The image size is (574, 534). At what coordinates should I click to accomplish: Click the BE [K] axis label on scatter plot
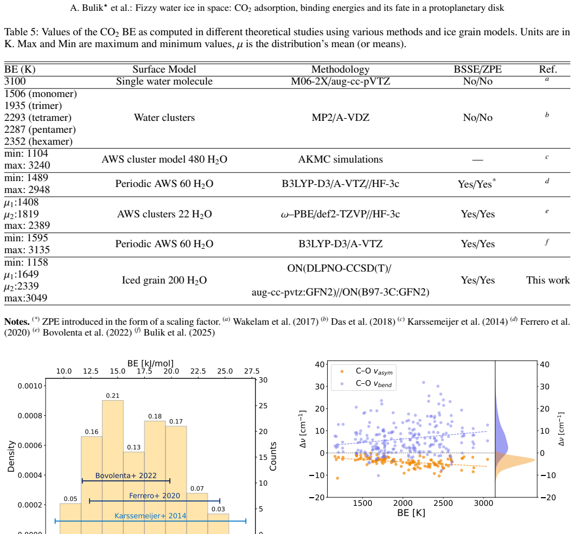coord(411,513)
